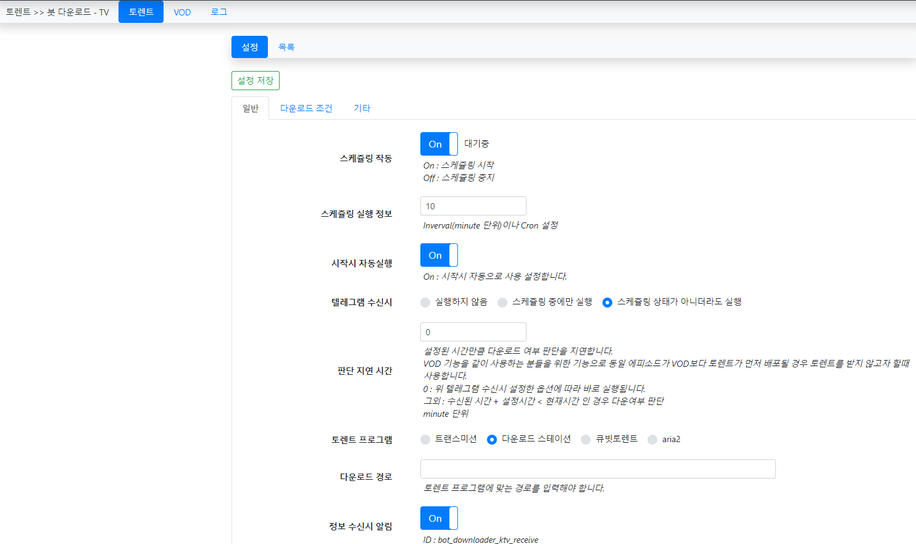This screenshot has width=916, height=544.
Task: Open the 로그 navigation menu
Action: pyautogui.click(x=219, y=12)
